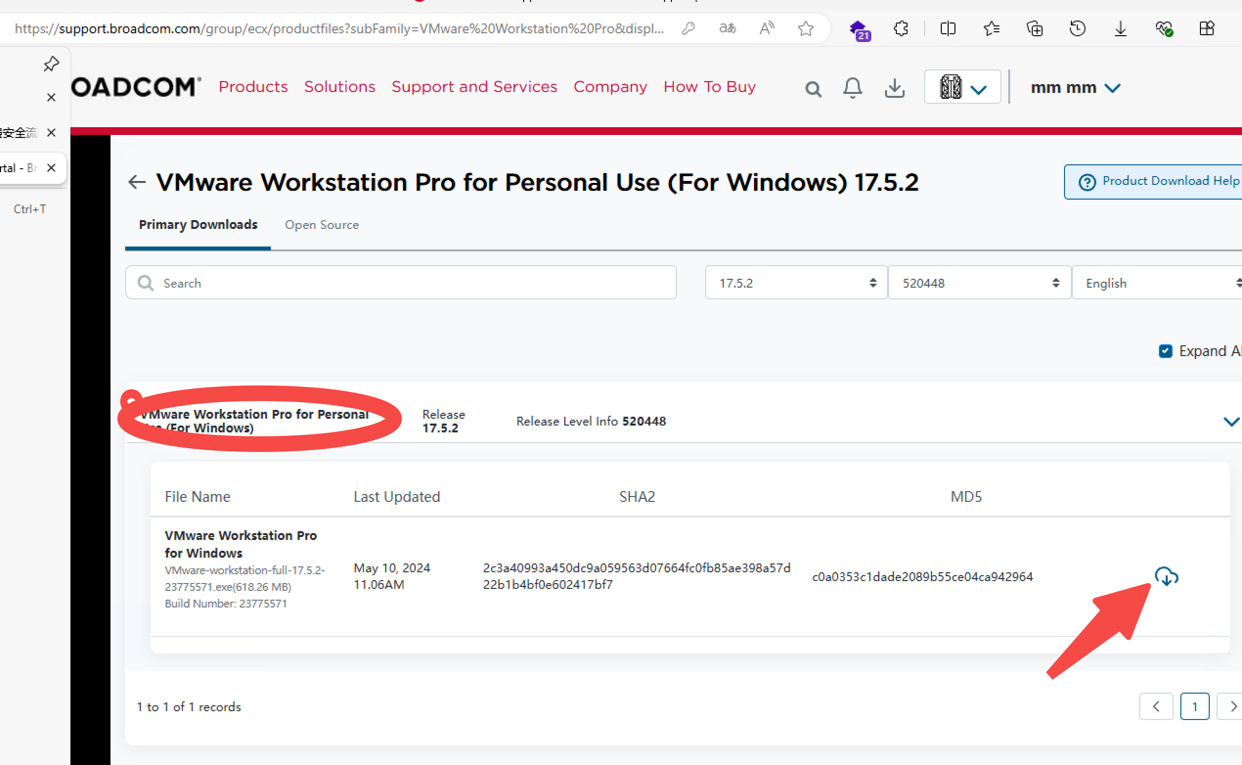The height and width of the screenshot is (765, 1242).
Task: Open Support and Services menu
Action: tap(474, 87)
